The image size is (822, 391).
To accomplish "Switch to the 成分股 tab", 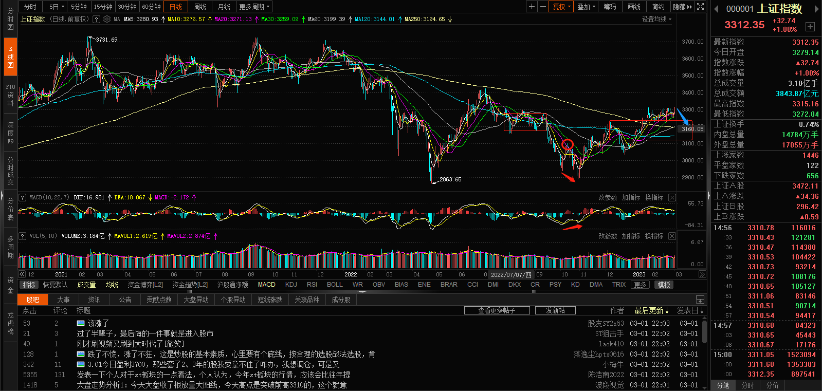I will tap(341, 300).
